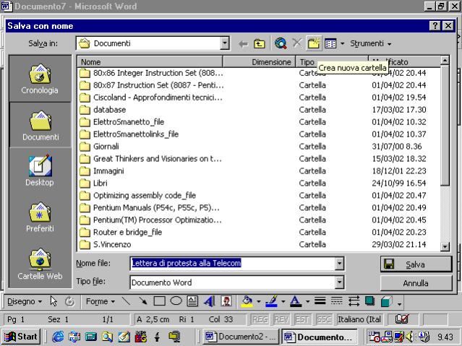Insert ClipArt picture
The height and width of the screenshot is (346, 462).
click(x=226, y=301)
